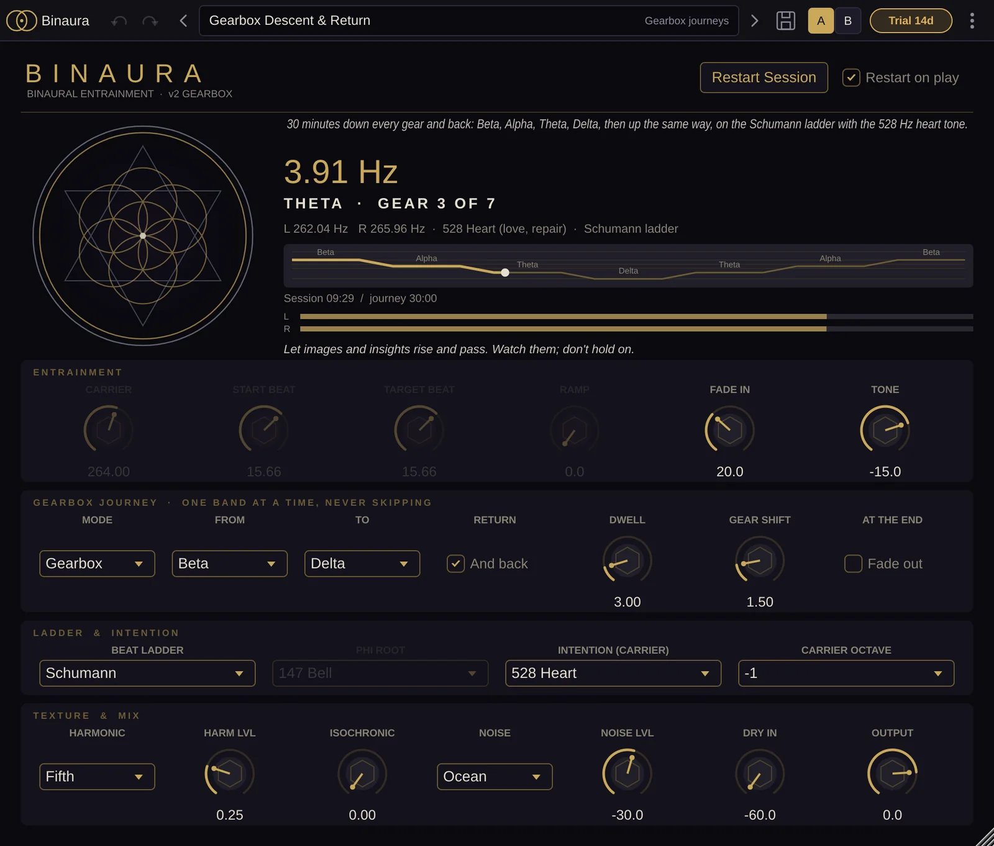994x846 pixels.
Task: Redo the last change
Action: 150,21
